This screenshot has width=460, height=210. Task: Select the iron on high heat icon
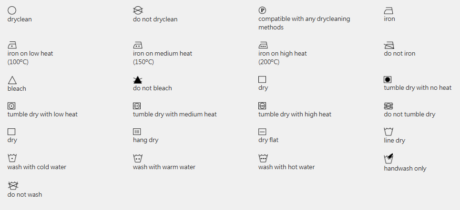(x=263, y=45)
